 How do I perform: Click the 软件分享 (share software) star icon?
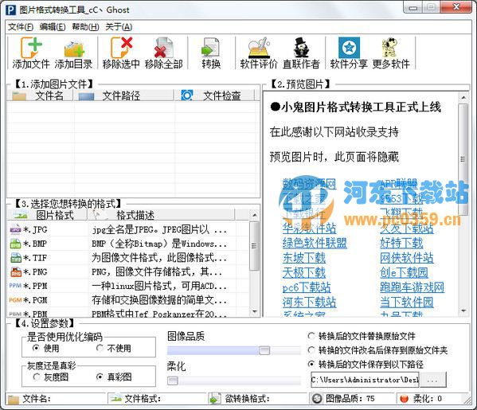click(x=349, y=48)
